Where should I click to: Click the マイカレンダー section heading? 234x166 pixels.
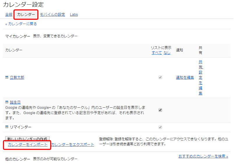(x=17, y=36)
